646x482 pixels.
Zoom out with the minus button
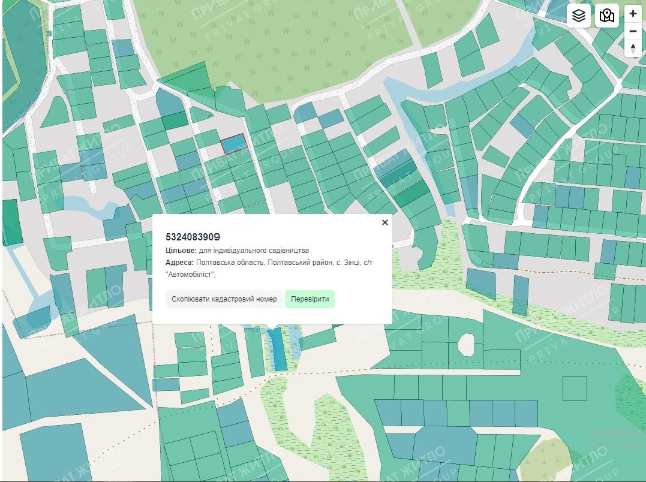[x=633, y=31]
